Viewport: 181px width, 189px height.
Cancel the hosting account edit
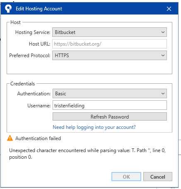[158, 177]
